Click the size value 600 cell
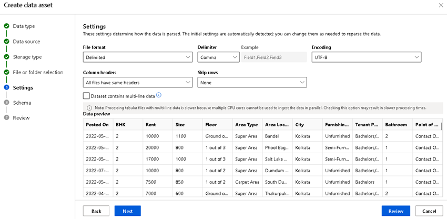 [x=188, y=193]
